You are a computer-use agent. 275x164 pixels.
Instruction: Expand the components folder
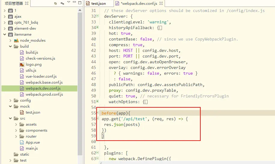pyautogui.click(x=16, y=130)
